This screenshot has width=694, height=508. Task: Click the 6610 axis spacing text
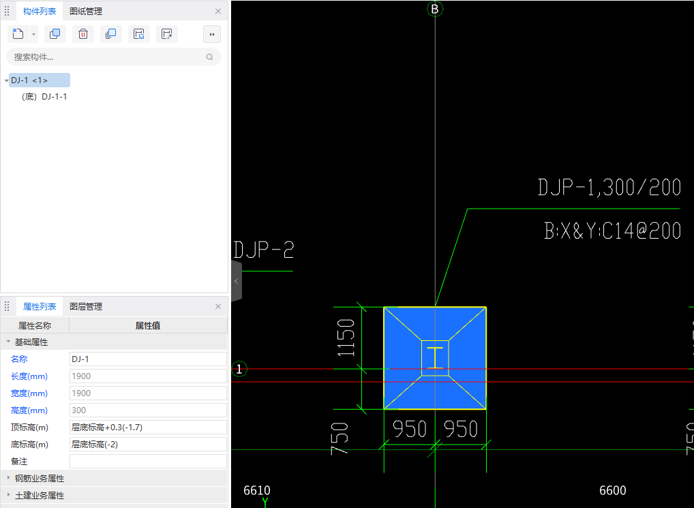(x=257, y=490)
